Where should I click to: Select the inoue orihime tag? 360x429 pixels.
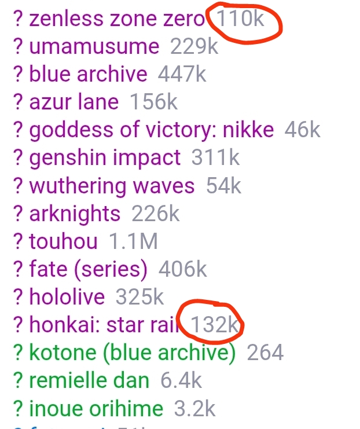(96, 409)
